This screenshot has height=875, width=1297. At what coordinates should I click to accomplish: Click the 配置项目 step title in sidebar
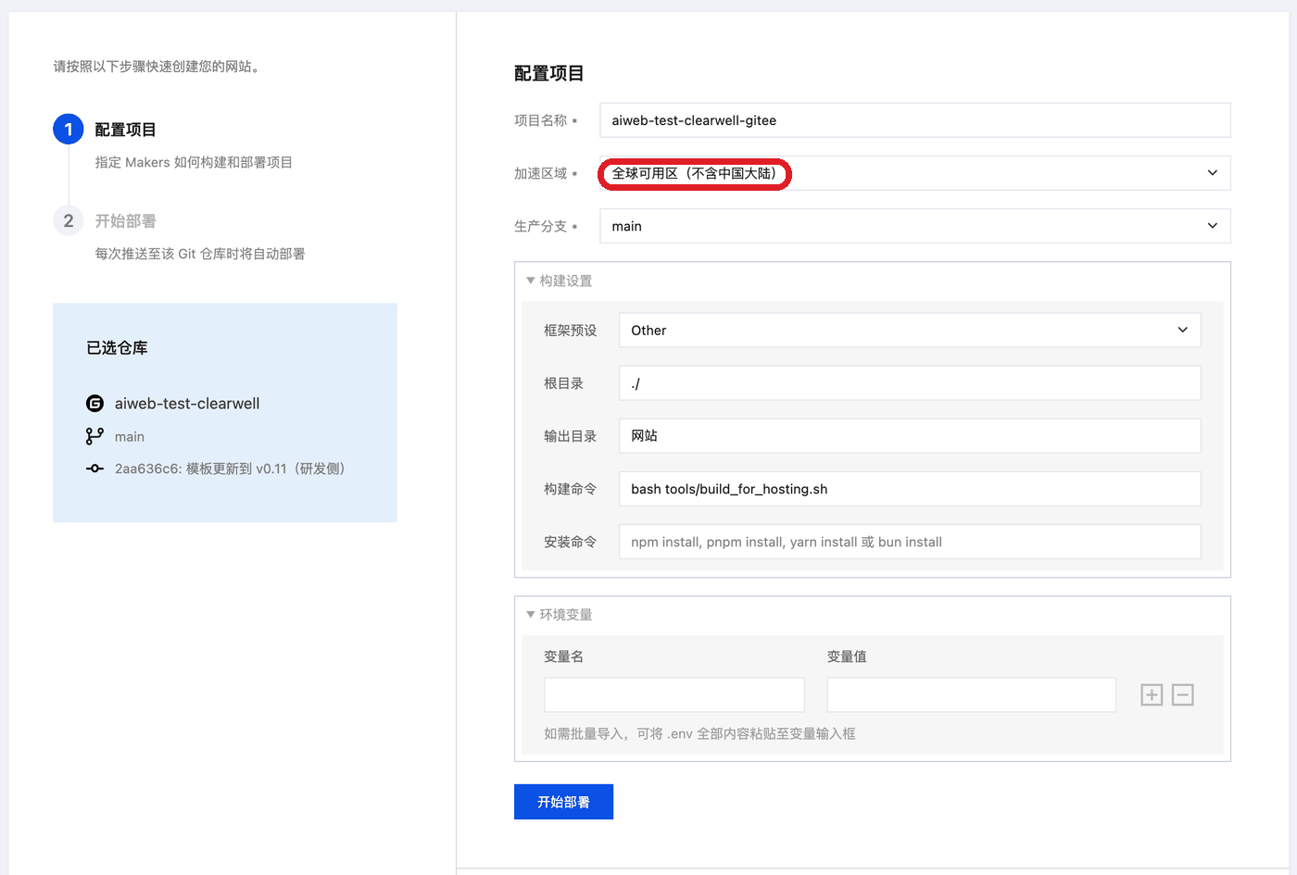[125, 130]
